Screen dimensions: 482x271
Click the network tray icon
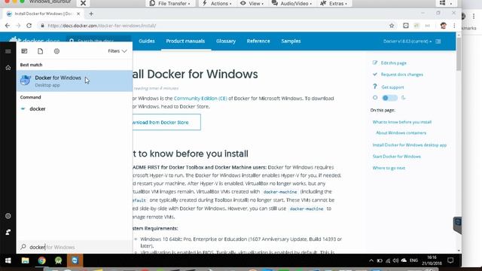tap(388, 260)
